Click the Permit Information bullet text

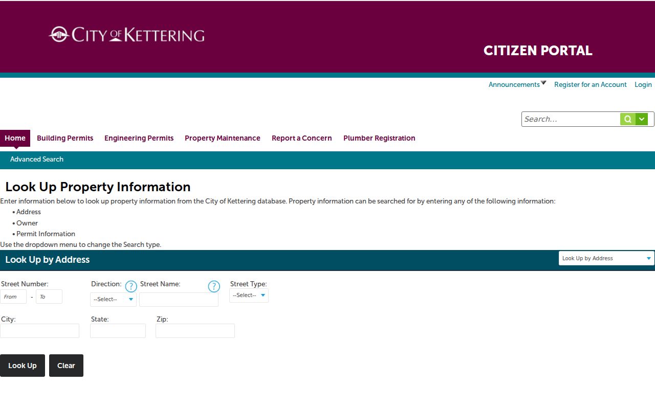[46, 234]
